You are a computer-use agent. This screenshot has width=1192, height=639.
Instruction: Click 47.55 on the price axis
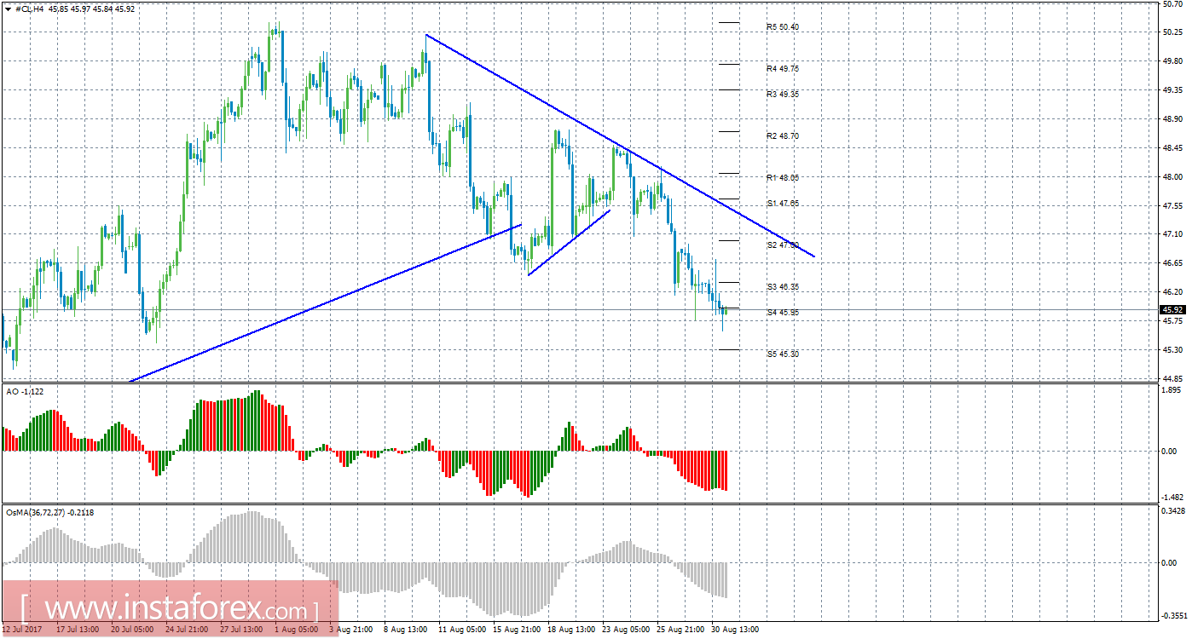click(x=1173, y=206)
